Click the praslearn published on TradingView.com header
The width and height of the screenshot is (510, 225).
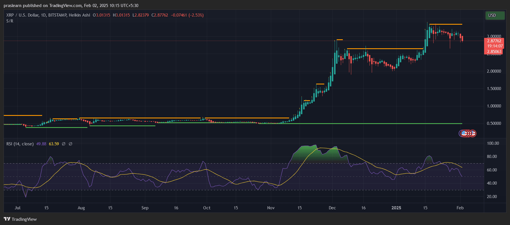point(71,6)
